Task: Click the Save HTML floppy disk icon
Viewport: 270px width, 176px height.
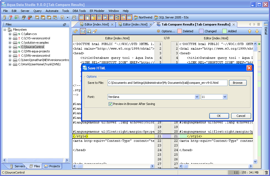Action: tap(83, 31)
